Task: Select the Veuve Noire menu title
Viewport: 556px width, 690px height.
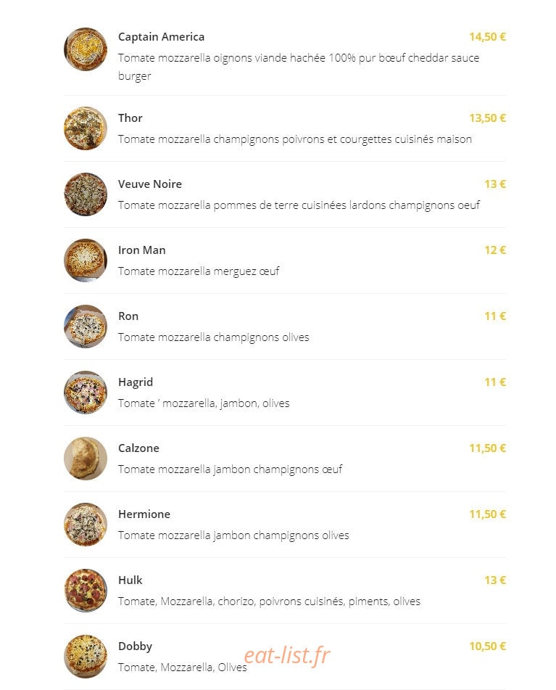Action: point(150,184)
